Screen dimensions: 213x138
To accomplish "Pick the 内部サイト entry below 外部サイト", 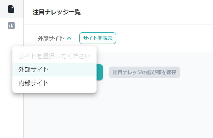I will coord(54,83).
